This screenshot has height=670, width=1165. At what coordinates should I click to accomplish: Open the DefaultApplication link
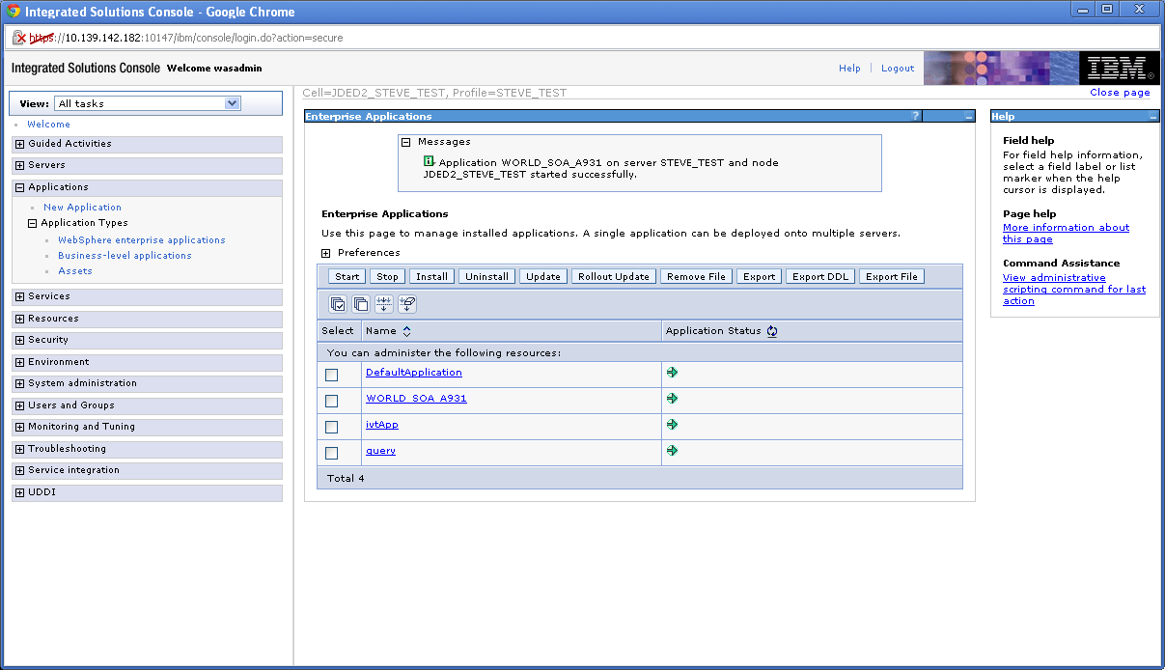coord(414,373)
